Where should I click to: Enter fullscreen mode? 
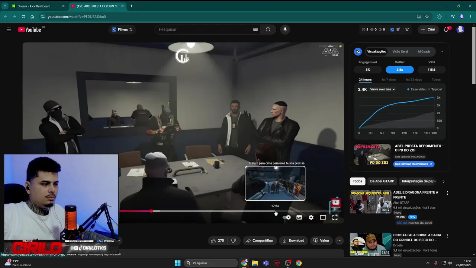click(335, 217)
